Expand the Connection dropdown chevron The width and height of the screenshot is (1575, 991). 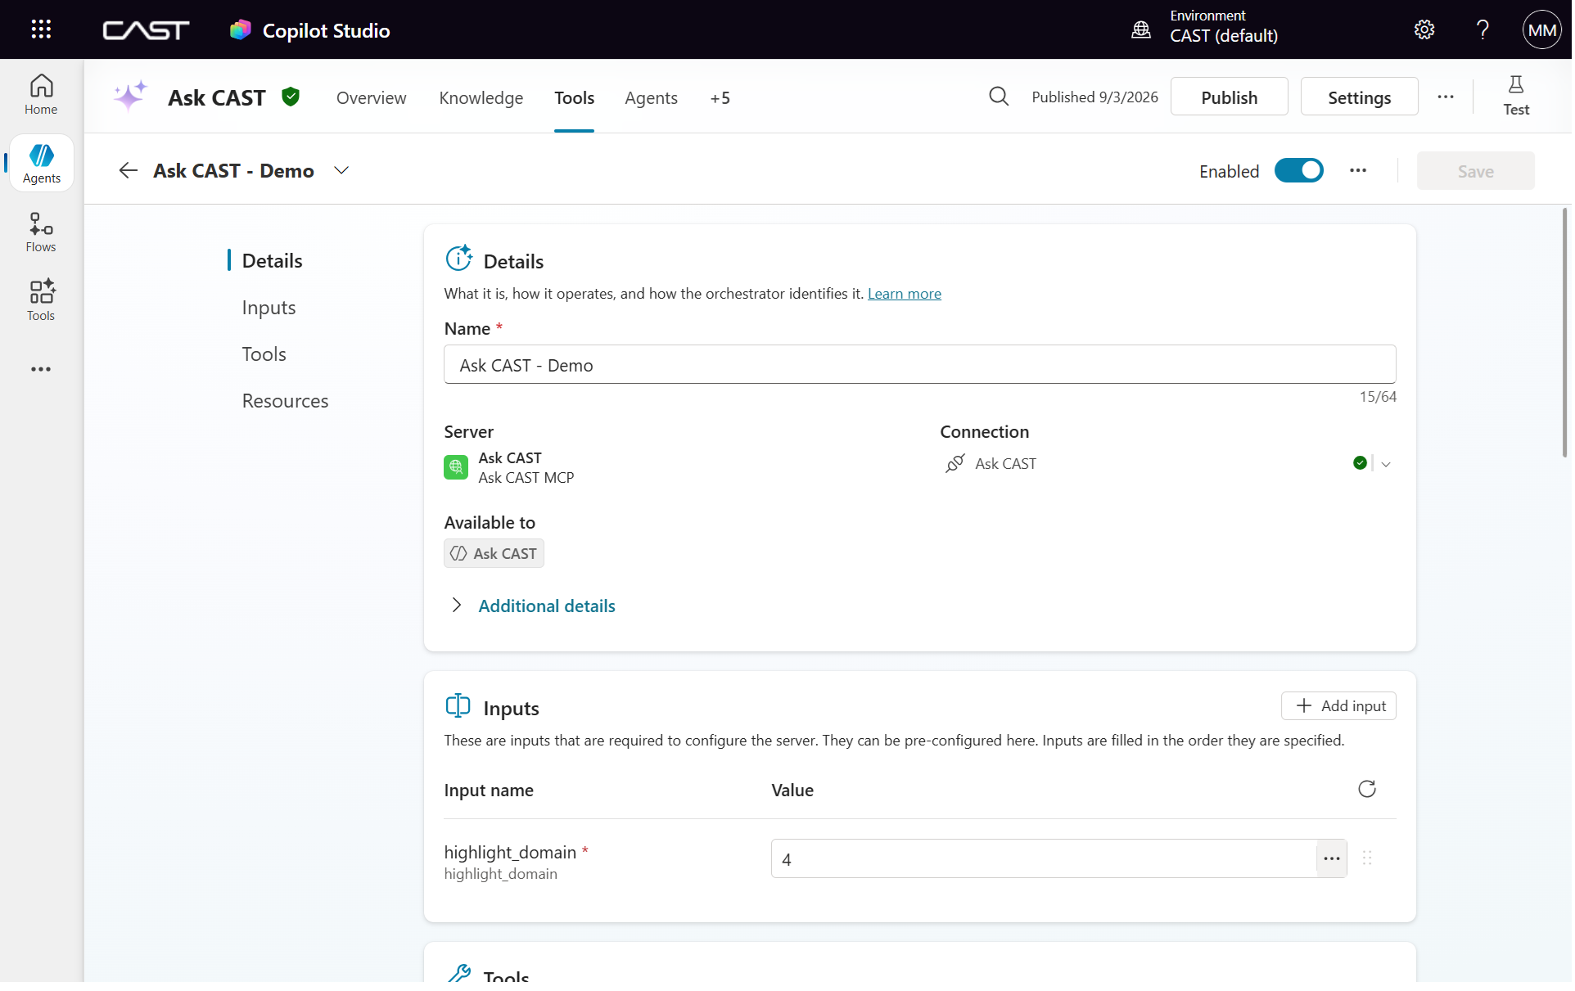[1386, 464]
